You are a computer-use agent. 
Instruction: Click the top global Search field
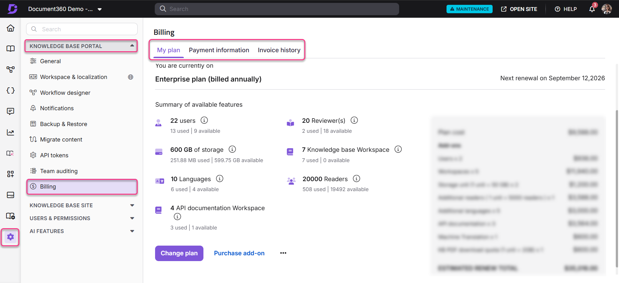(277, 9)
